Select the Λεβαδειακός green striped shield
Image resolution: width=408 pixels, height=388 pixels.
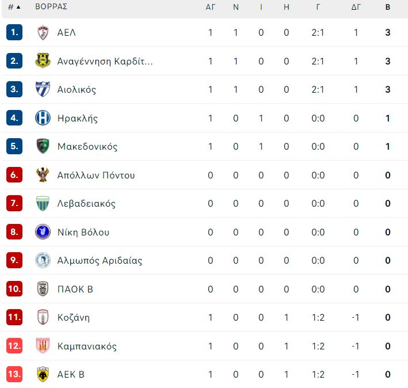click(x=43, y=203)
